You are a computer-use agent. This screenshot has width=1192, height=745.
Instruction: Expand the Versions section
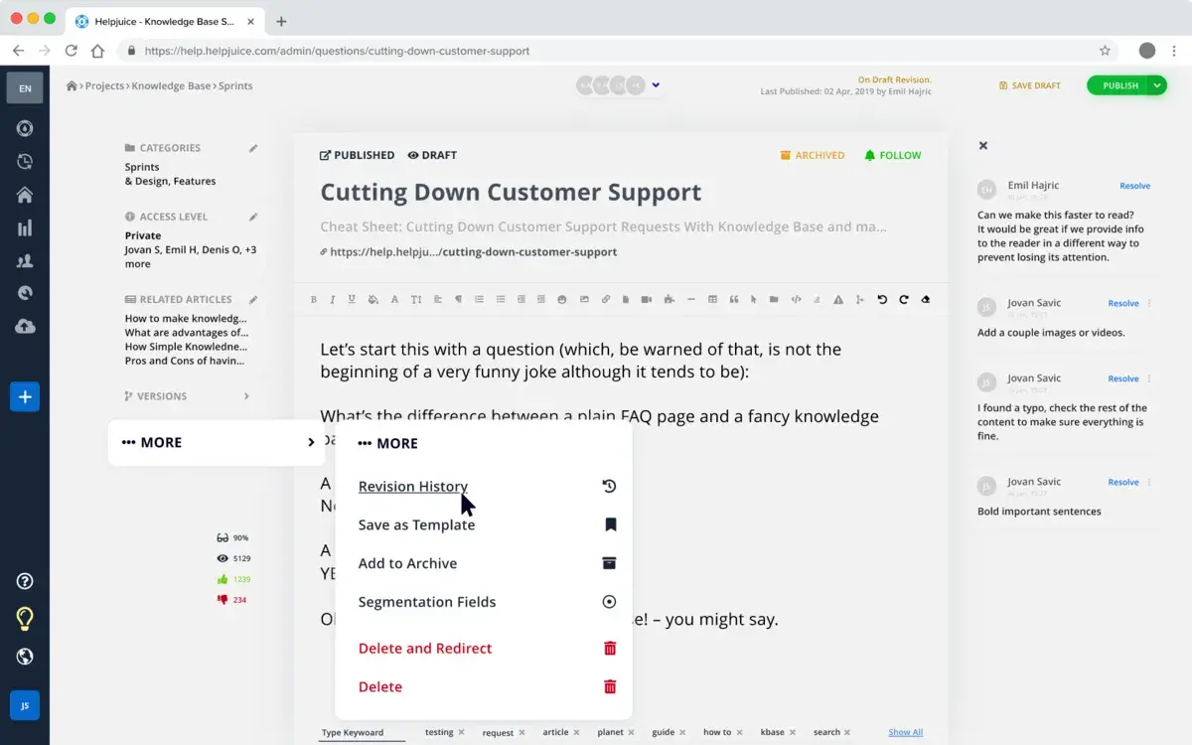coord(246,396)
